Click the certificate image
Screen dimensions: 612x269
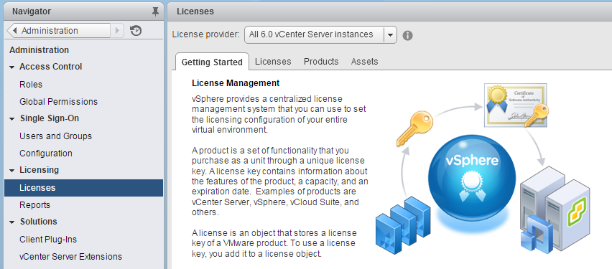[516, 105]
